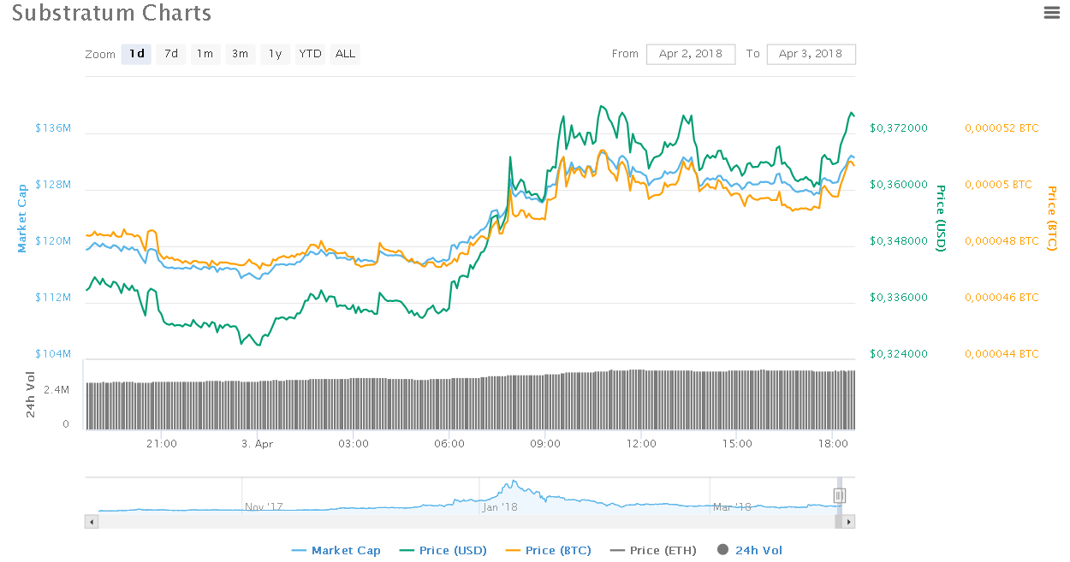The height and width of the screenshot is (562, 1070).
Task: Click the $0,336000 price axis label
Action: pos(898,298)
